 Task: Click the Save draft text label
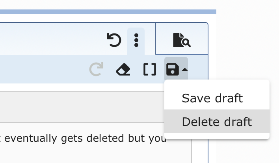(x=212, y=98)
